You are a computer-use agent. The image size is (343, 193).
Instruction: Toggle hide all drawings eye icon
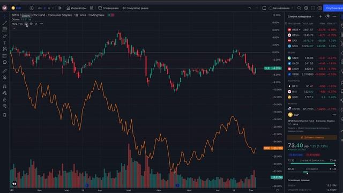coord(5,106)
